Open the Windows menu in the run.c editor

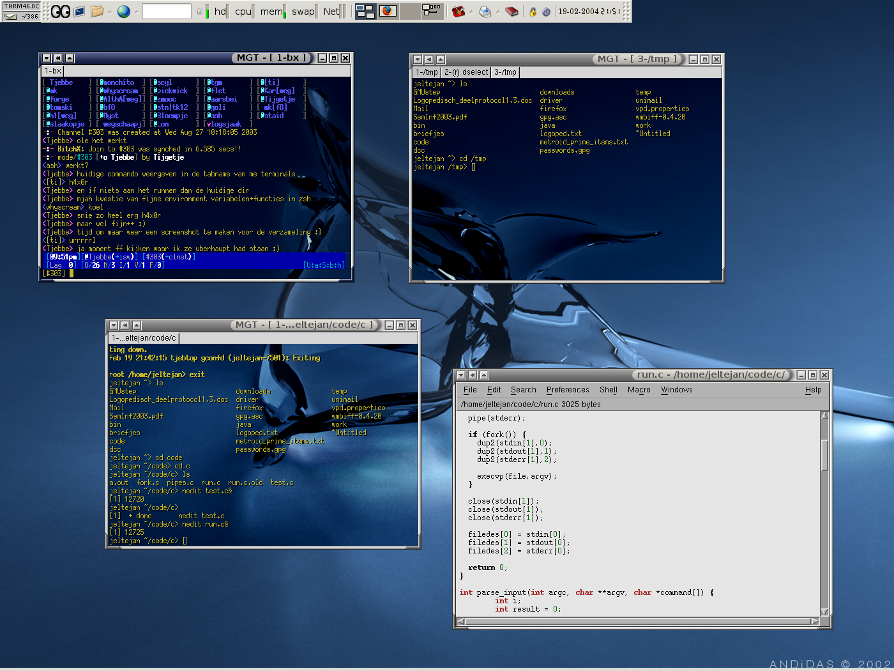pos(677,390)
